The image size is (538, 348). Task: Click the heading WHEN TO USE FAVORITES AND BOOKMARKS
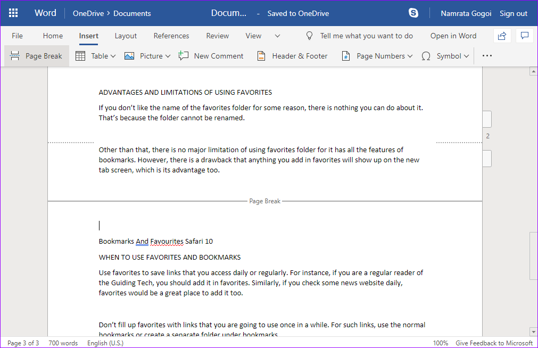pyautogui.click(x=170, y=257)
